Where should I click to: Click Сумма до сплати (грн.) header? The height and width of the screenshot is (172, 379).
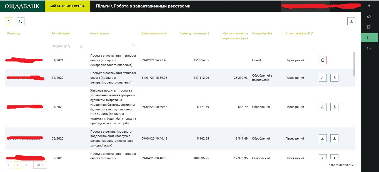click(x=195, y=34)
